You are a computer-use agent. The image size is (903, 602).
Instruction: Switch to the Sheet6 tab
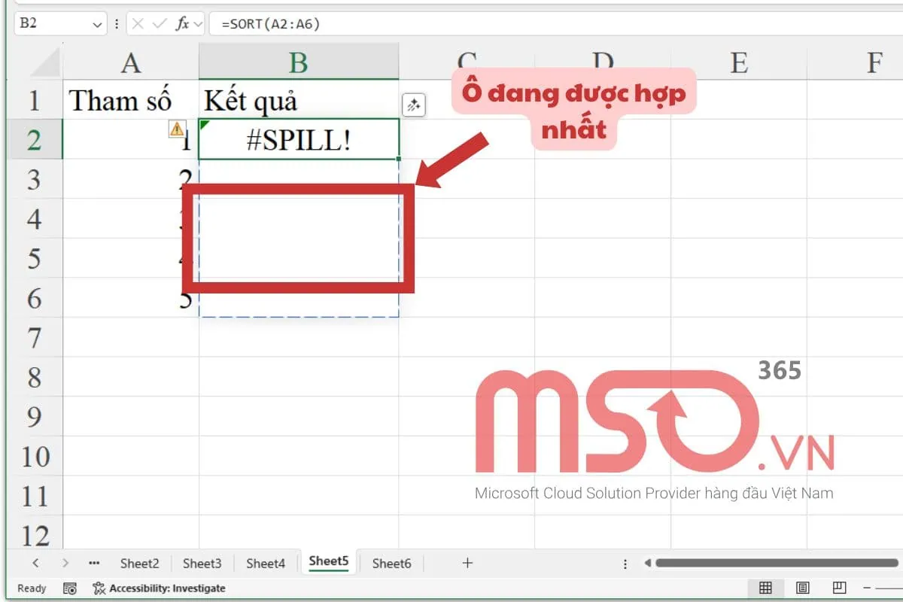pyautogui.click(x=391, y=562)
